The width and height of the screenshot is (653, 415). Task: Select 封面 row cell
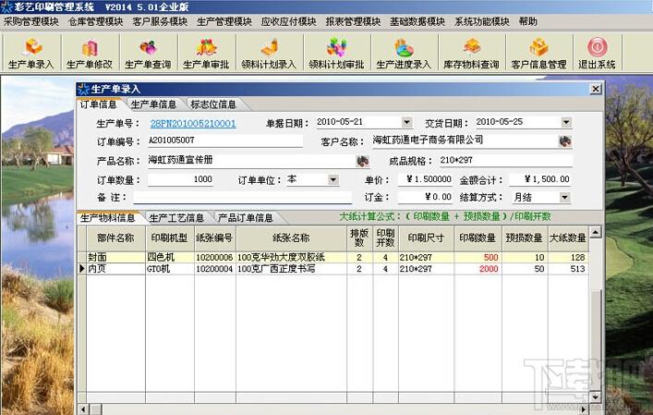[x=115, y=258]
